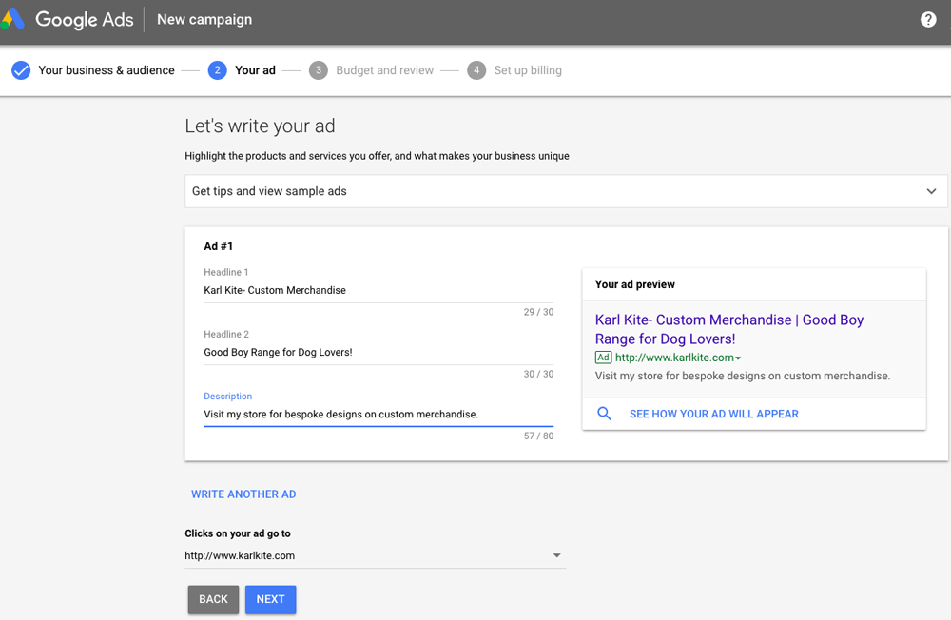Click the completed checkmark on step one
951x620 pixels.
pos(21,69)
